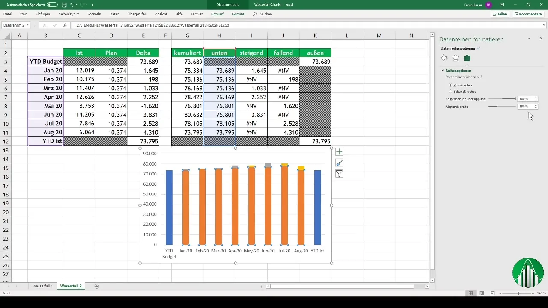The height and width of the screenshot is (308, 548).
Task: Show the Series Options bar chart tab
Action: pyautogui.click(x=467, y=58)
